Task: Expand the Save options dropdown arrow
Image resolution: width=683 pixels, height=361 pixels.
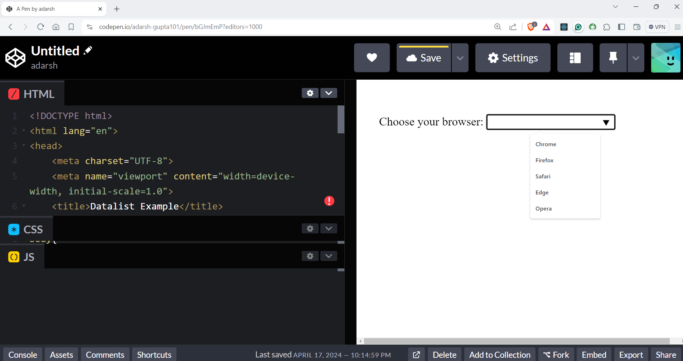Action: (460, 58)
